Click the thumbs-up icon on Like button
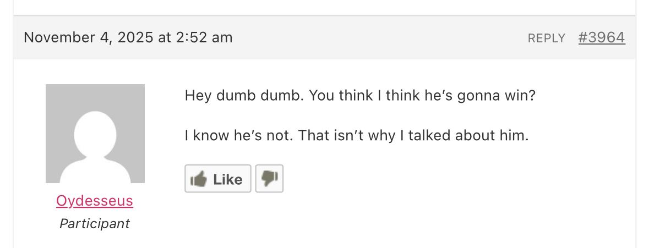This screenshot has width=649, height=248. 198,179
